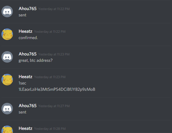This screenshot has height=133, width=172.
Task: Click Ahou765's avatar next to 'great, btc address?'
Action: click(7, 57)
